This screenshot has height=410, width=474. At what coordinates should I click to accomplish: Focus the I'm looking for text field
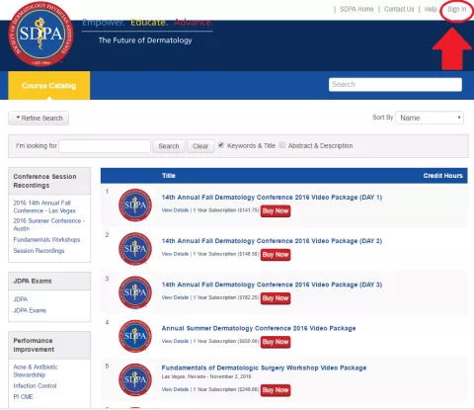105,146
